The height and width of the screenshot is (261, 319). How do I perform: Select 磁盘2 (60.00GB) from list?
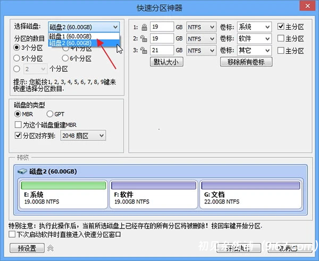coord(84,43)
